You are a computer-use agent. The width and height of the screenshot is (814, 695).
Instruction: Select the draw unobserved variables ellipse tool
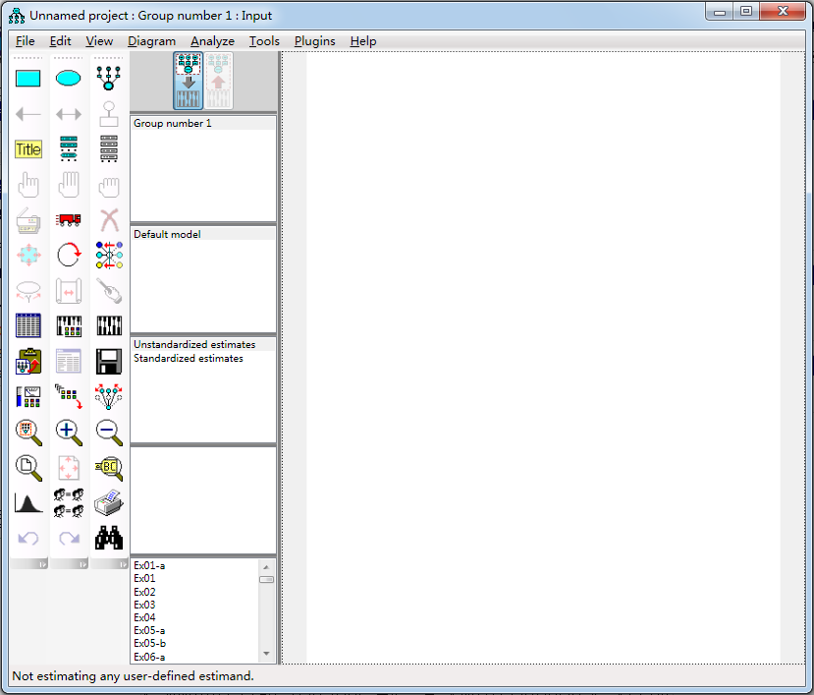69,79
